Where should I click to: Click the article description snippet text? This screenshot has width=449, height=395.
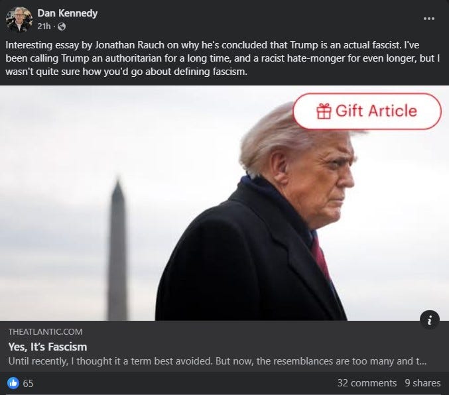coord(218,361)
